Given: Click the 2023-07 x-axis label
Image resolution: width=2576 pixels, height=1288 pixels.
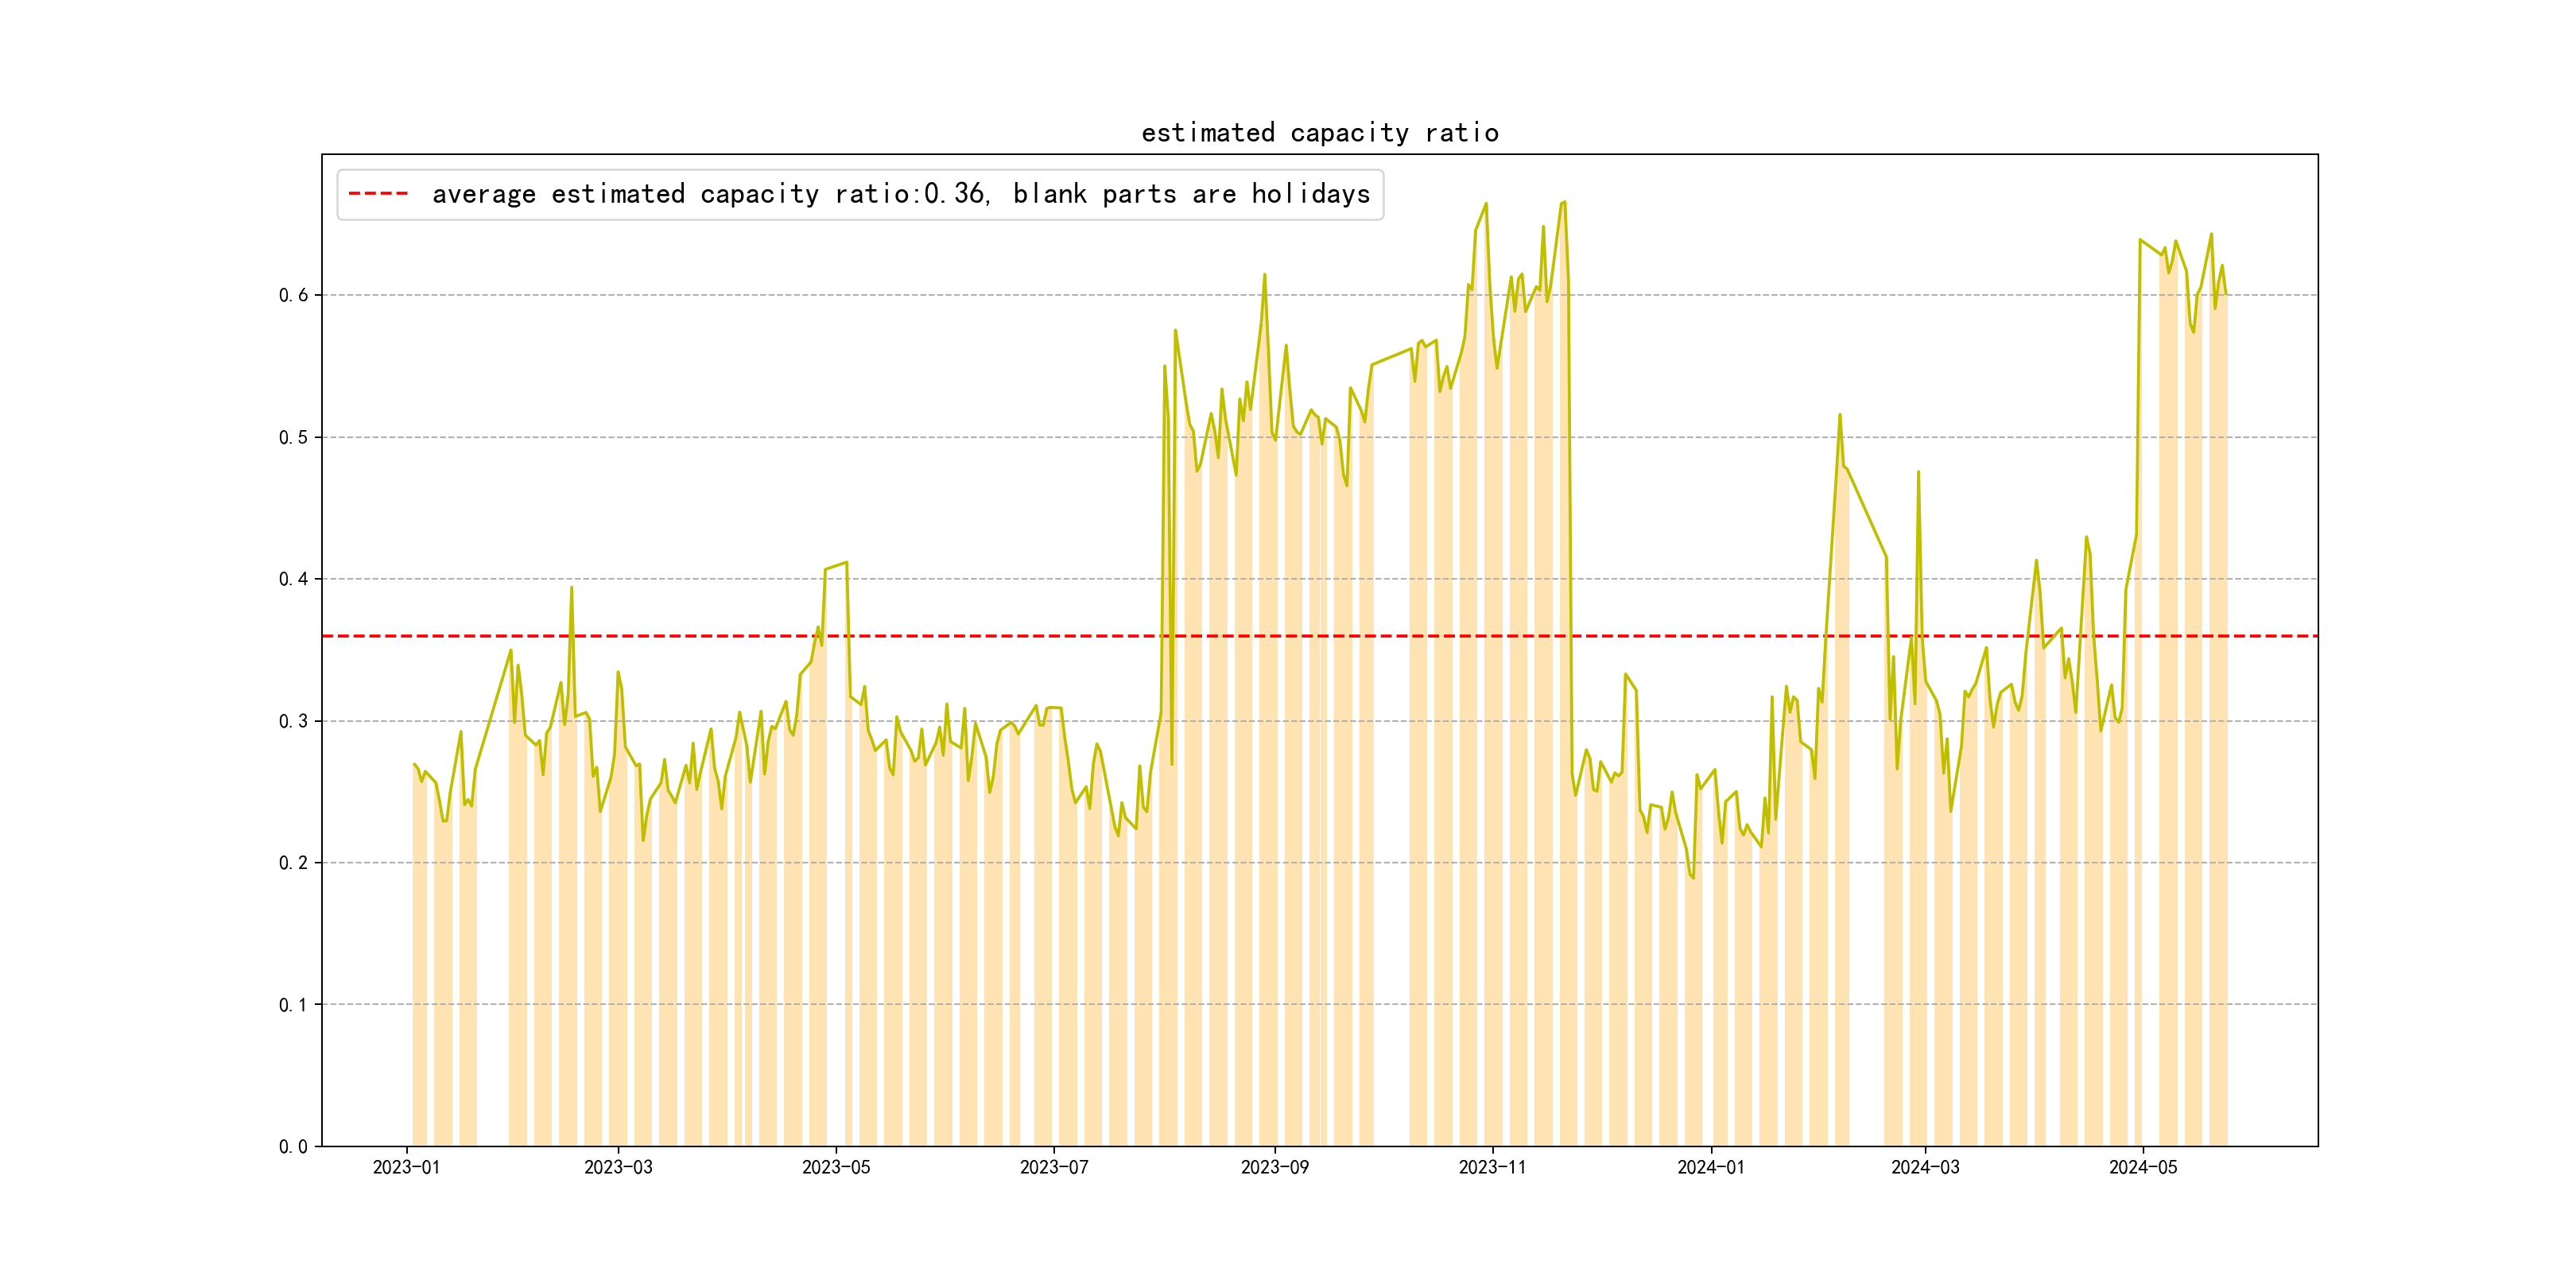Looking at the screenshot, I should point(1054,1167).
